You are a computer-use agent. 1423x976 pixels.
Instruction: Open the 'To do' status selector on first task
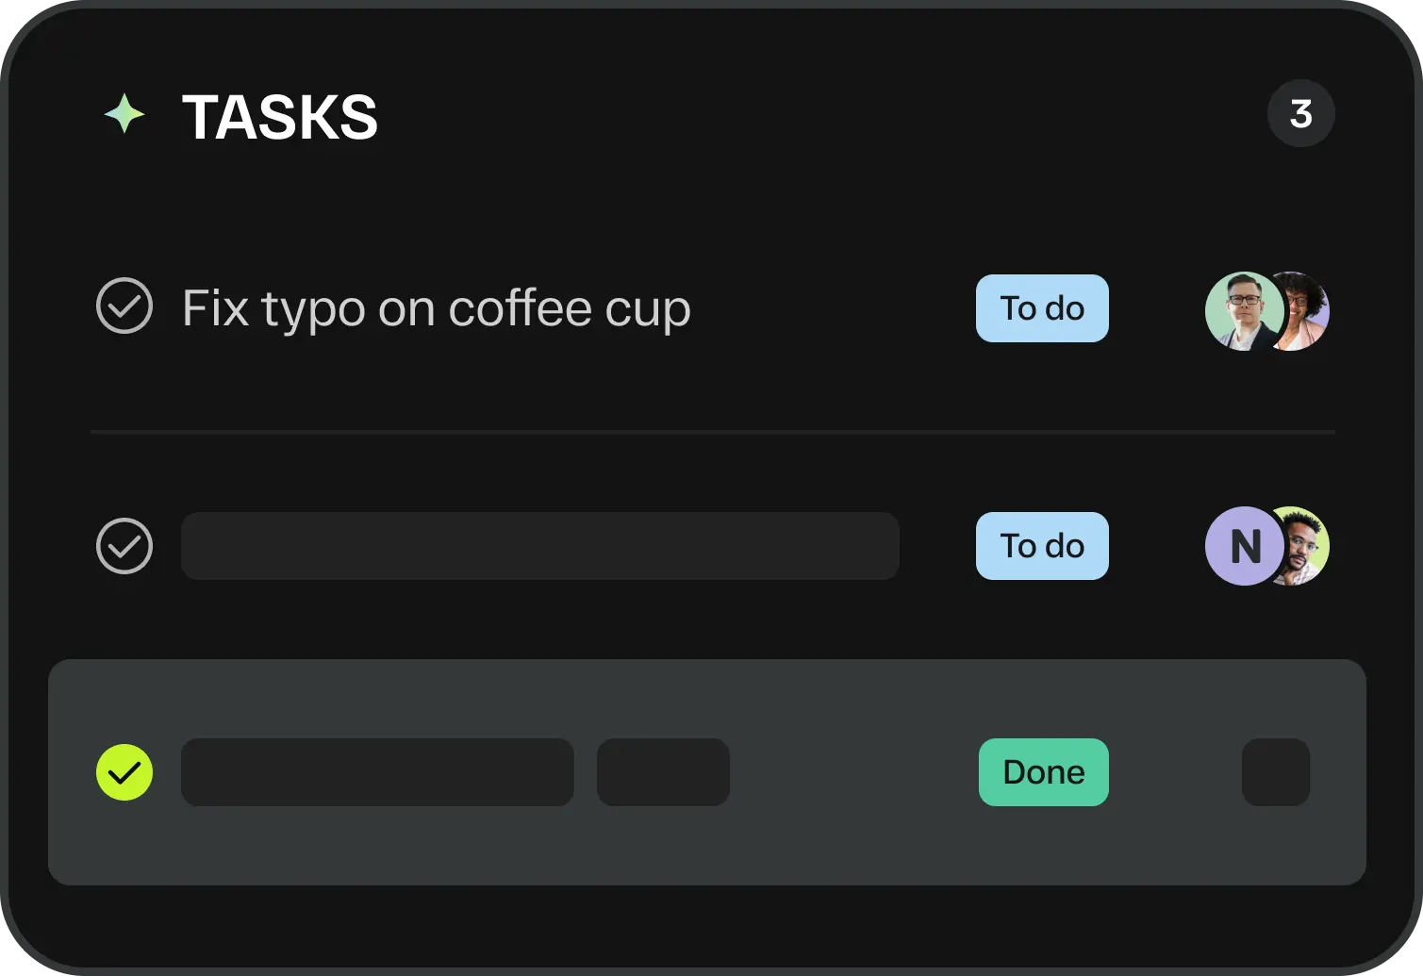[1041, 307]
